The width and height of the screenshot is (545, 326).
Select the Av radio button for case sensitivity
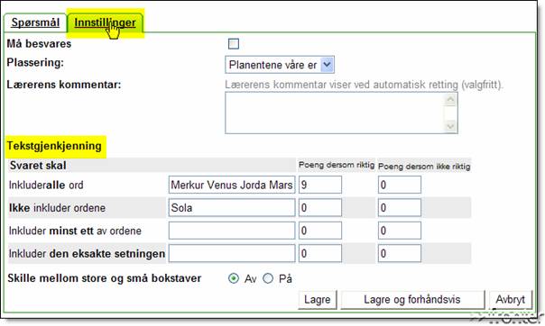pos(234,278)
